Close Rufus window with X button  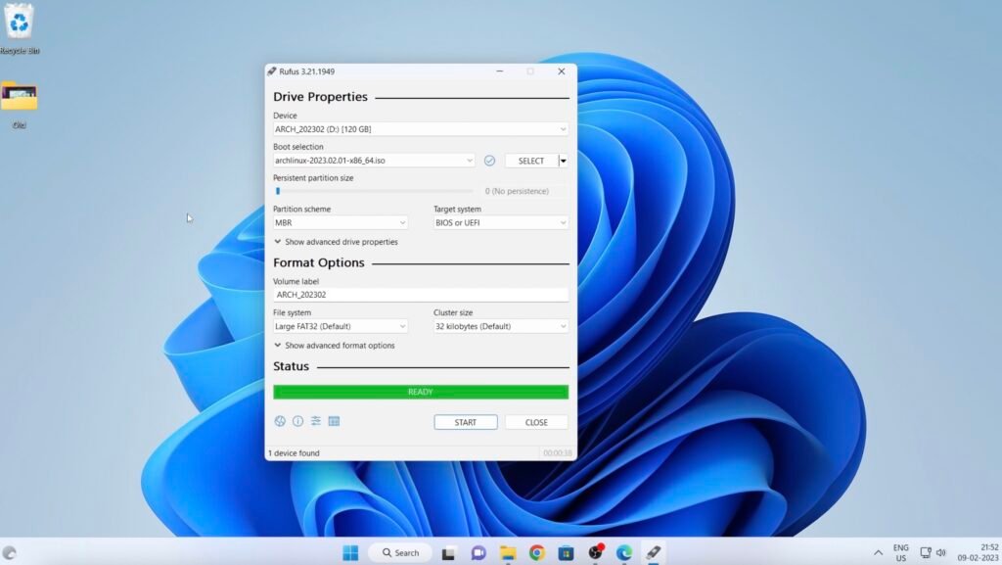click(x=561, y=71)
